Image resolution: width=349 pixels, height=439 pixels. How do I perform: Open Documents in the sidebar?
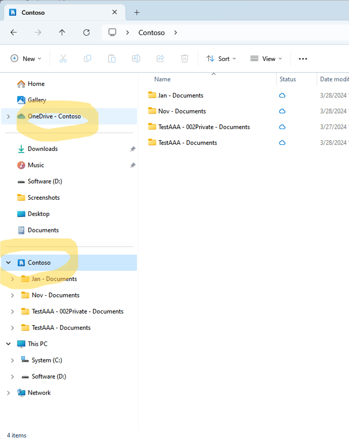coord(43,230)
